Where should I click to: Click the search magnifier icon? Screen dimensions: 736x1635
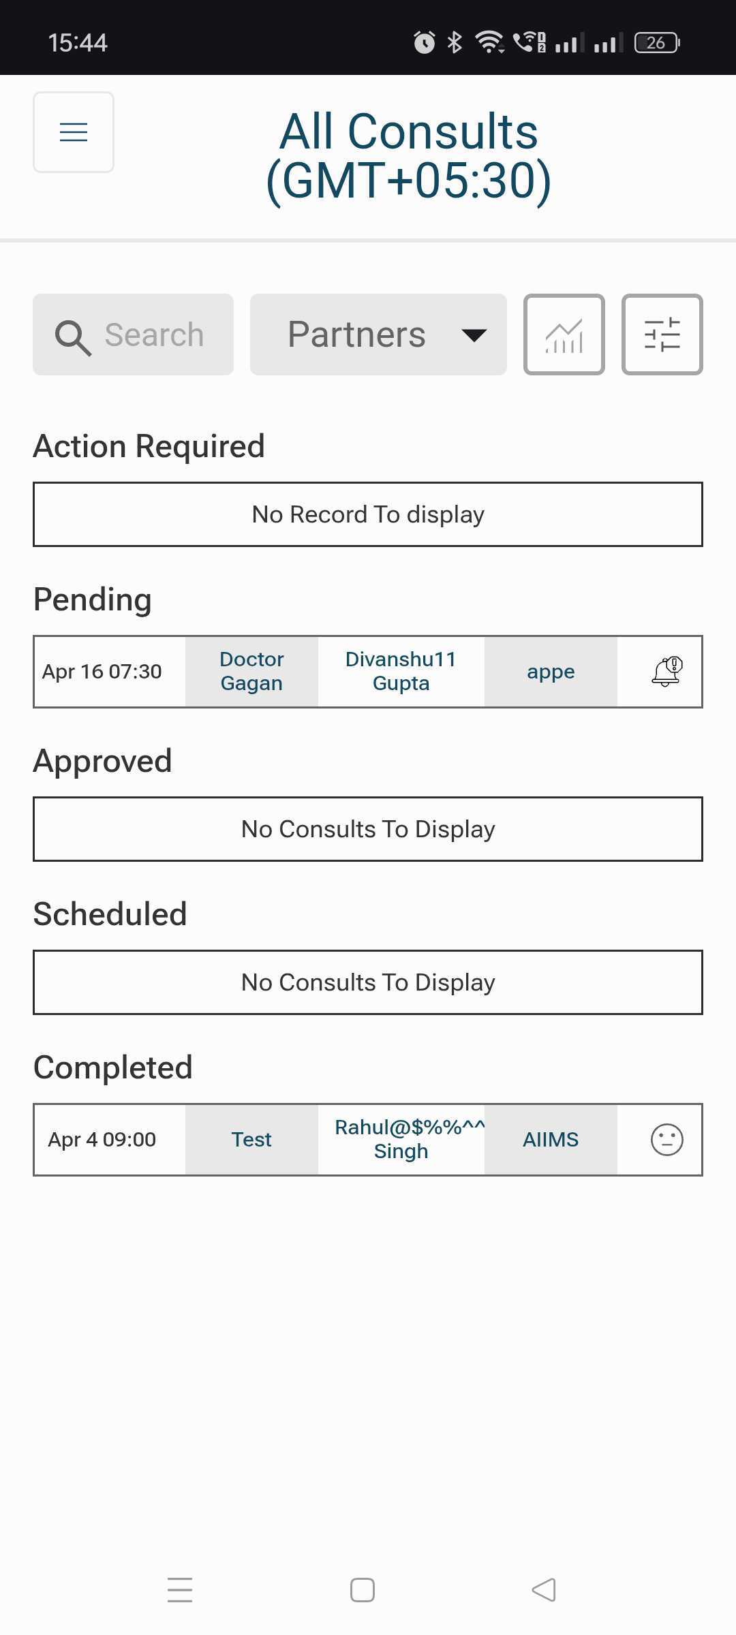pyautogui.click(x=72, y=337)
